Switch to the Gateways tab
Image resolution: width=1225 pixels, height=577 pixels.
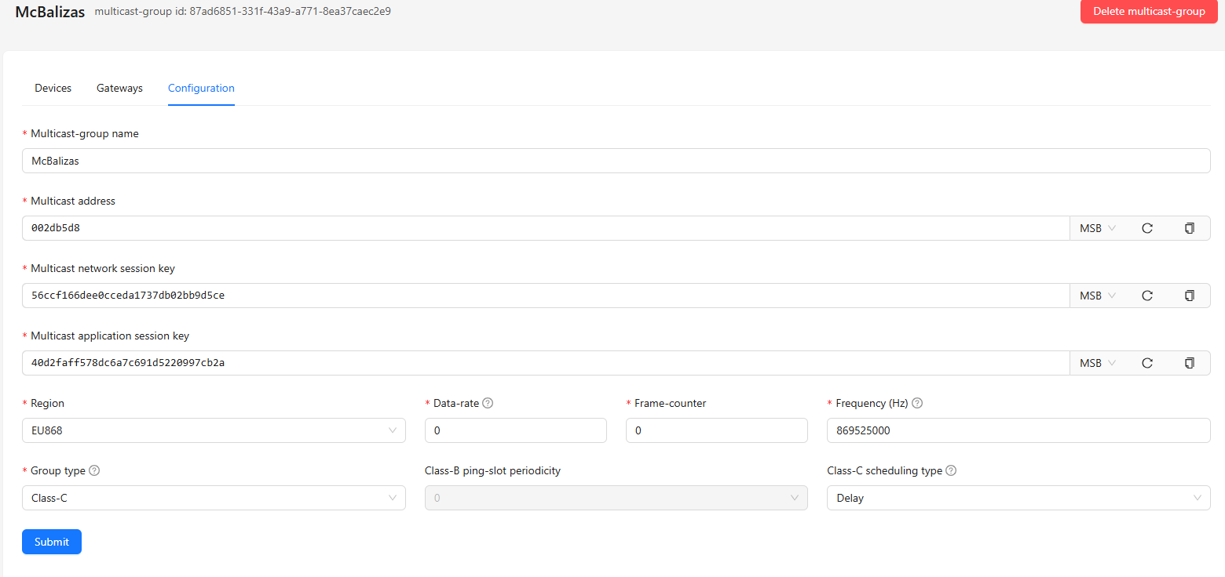119,88
